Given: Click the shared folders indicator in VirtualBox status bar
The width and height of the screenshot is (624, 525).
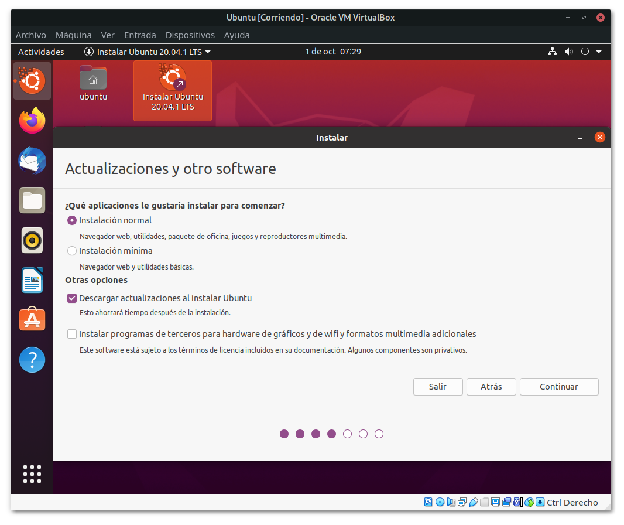Looking at the screenshot, I should [484, 502].
